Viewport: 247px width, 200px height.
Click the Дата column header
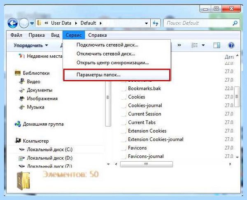[x=229, y=57]
